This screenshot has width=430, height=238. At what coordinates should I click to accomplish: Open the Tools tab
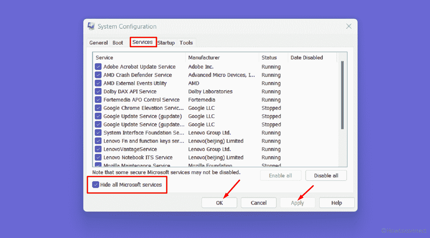[x=186, y=43]
